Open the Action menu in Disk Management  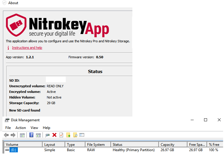pyautogui.click(x=21, y=128)
